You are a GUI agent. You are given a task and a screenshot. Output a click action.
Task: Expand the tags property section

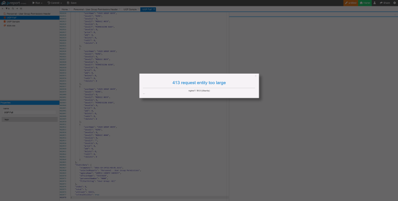point(30,119)
